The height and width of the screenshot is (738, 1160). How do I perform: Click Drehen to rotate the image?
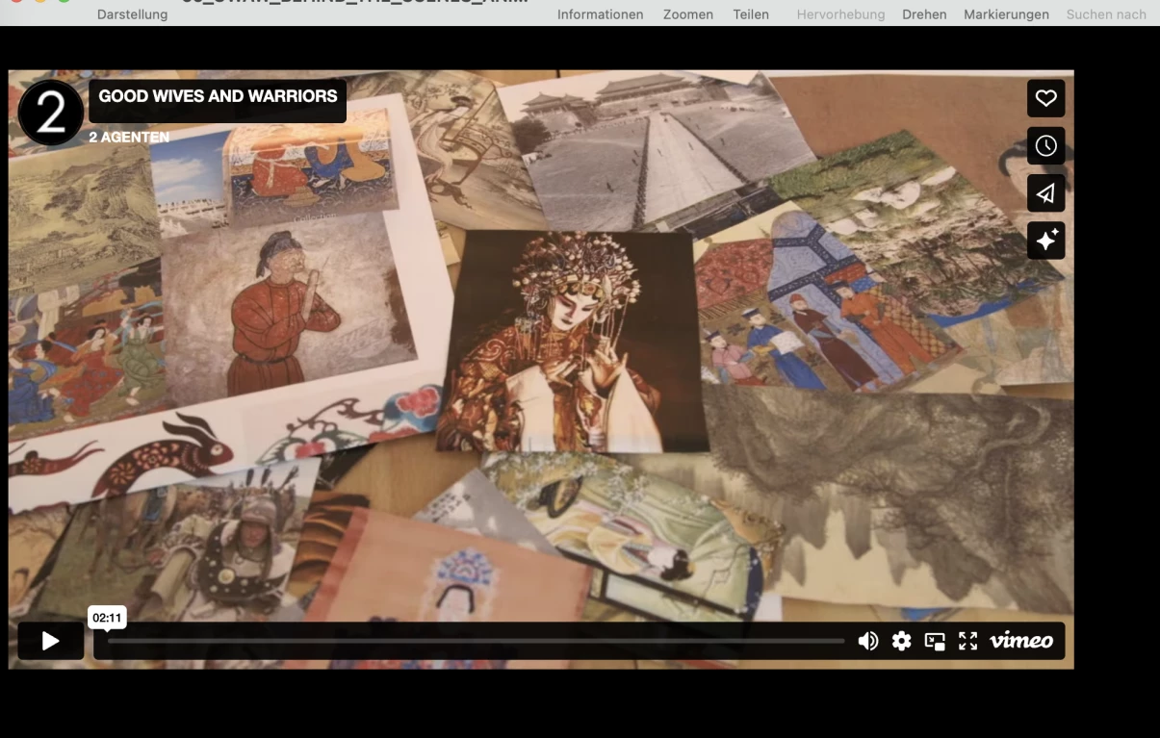923,14
